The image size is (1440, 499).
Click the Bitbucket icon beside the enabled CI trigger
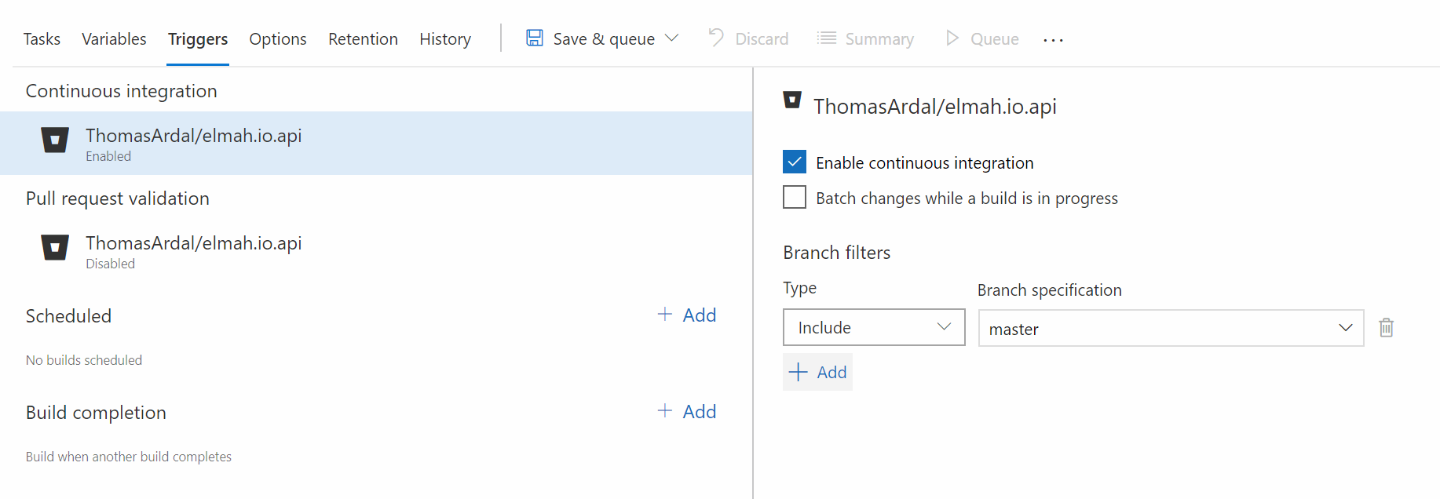[x=54, y=140]
